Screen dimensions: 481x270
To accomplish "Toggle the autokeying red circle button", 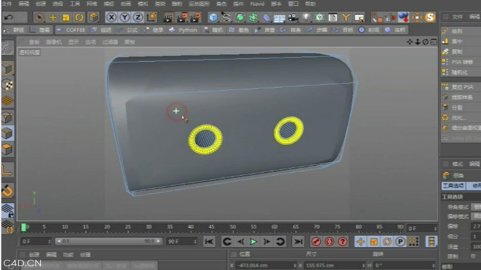I will click(329, 242).
